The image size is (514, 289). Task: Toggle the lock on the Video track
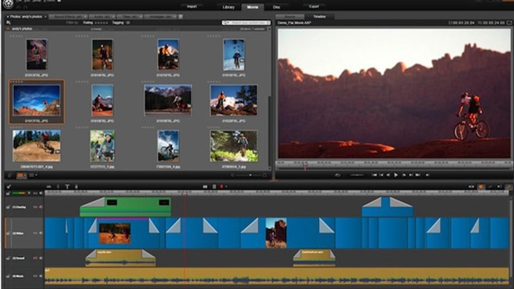[8, 233]
